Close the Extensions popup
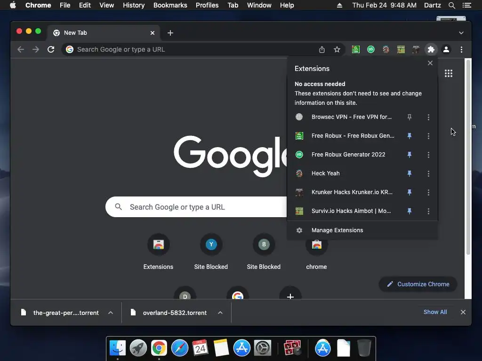This screenshot has height=361, width=482. [x=430, y=63]
